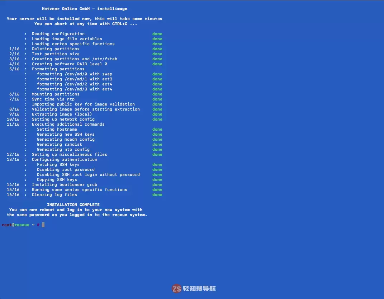Click the Hetzner Online GmbH installimage title
Viewport: 384px width, 299px height.
[x=84, y=9]
